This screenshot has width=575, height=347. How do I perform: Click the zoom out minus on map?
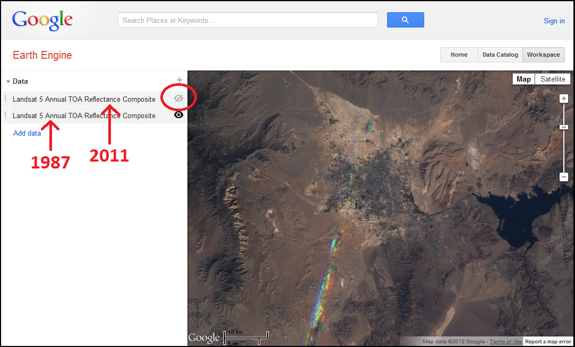pos(564,177)
